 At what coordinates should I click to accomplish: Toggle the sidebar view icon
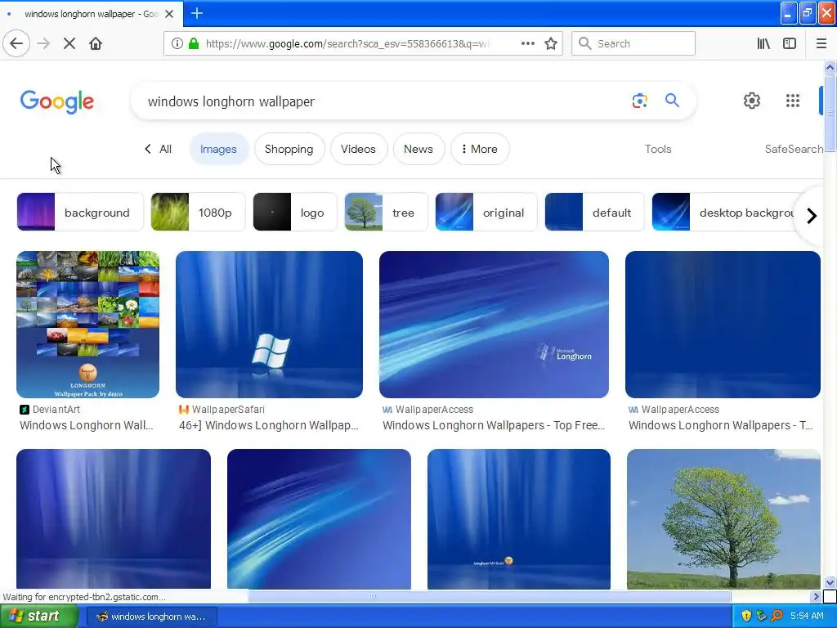[790, 43]
